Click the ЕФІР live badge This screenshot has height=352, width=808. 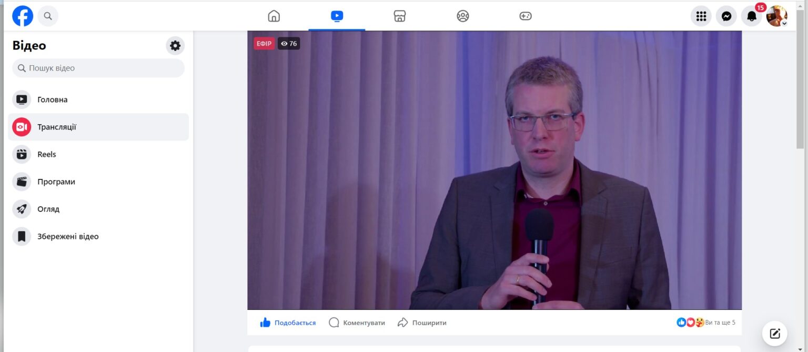pos(264,44)
